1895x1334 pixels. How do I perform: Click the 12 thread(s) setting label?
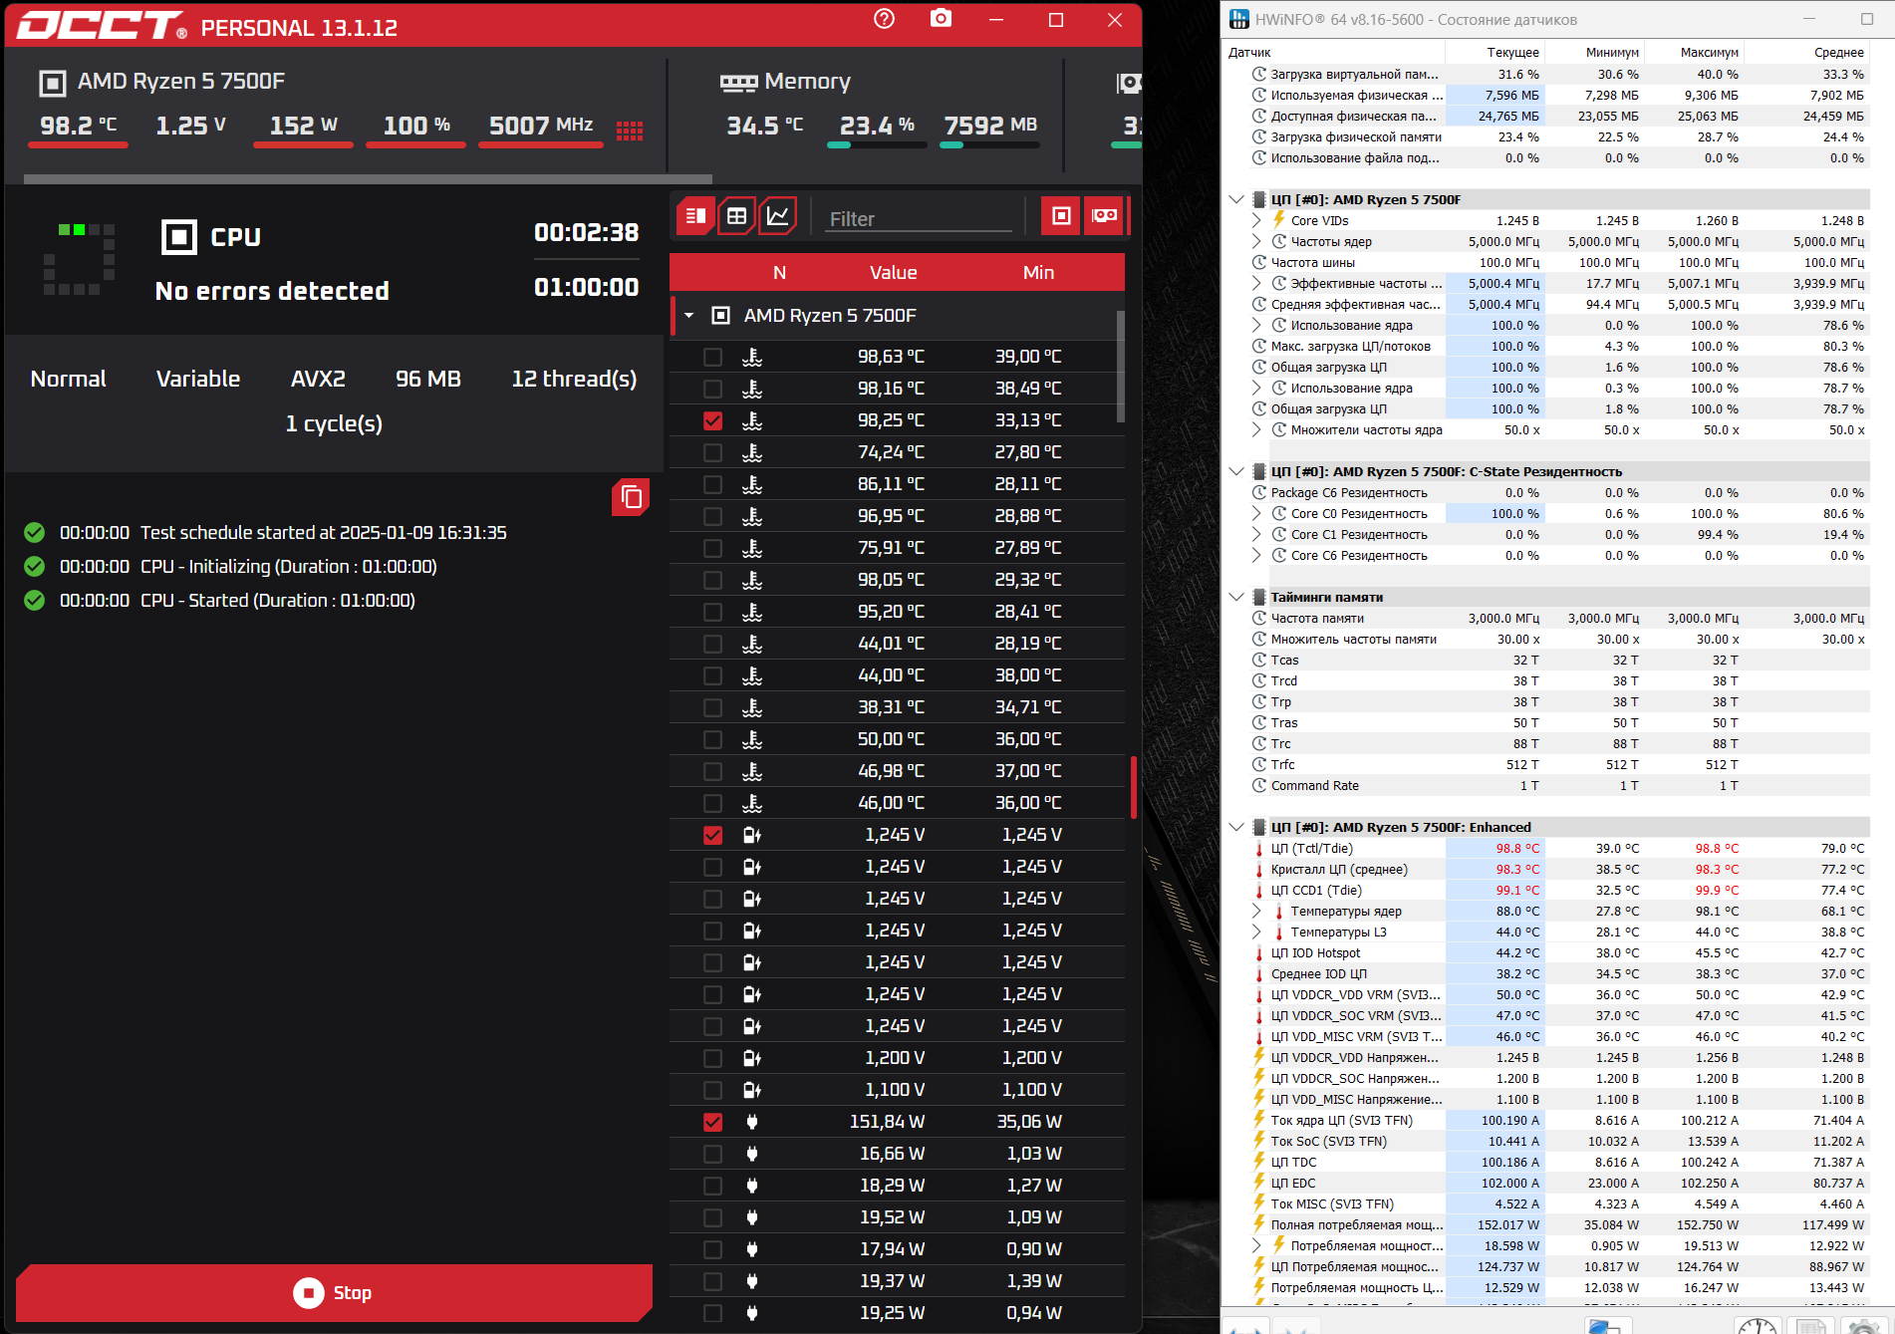(574, 379)
